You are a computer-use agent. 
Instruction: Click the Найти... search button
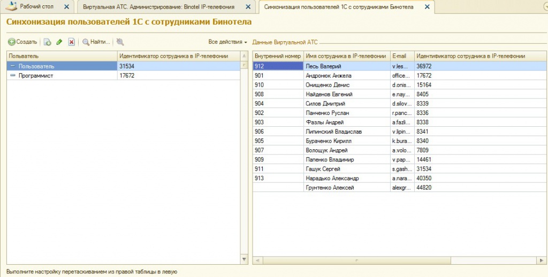96,42
